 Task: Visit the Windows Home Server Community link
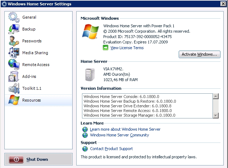119,135
